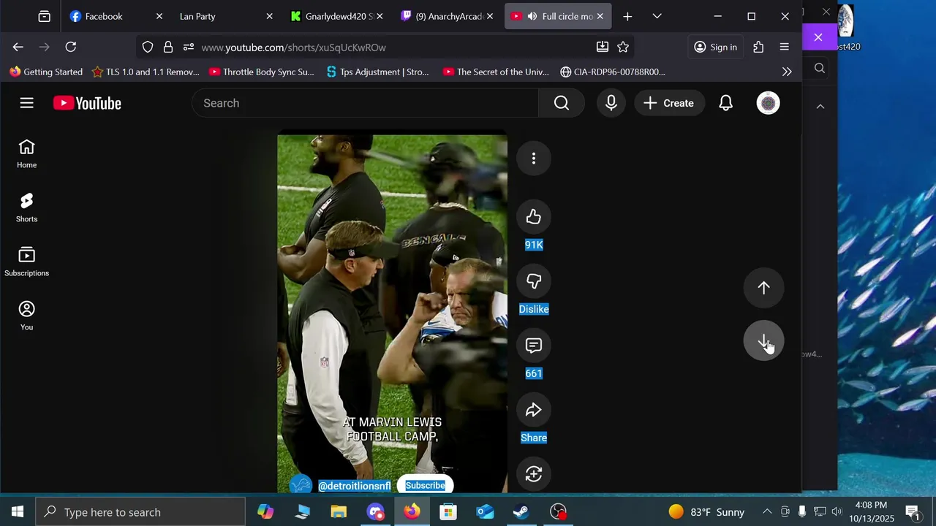Screen dimensions: 936x526
Task: Open Windows Start menu
Action: [x=18, y=512]
